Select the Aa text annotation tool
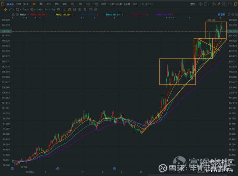 [53, 10]
